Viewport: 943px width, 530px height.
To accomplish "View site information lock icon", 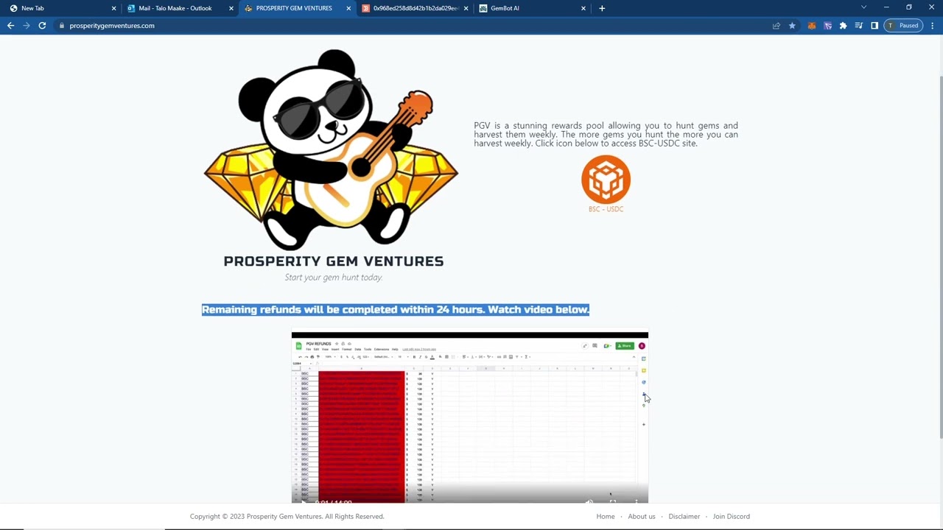I will coord(62,26).
